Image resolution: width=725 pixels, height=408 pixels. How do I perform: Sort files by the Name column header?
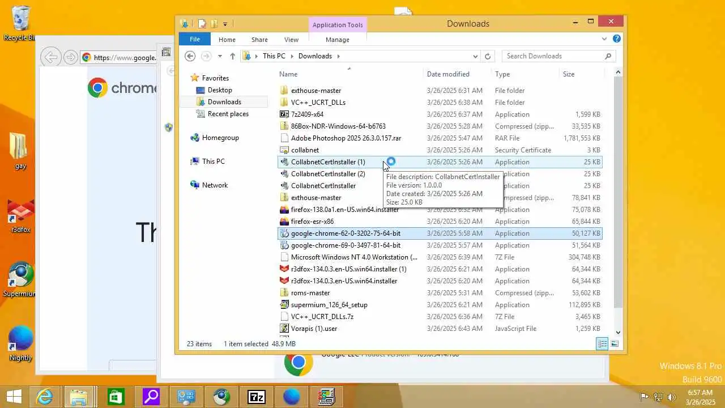[x=288, y=74]
